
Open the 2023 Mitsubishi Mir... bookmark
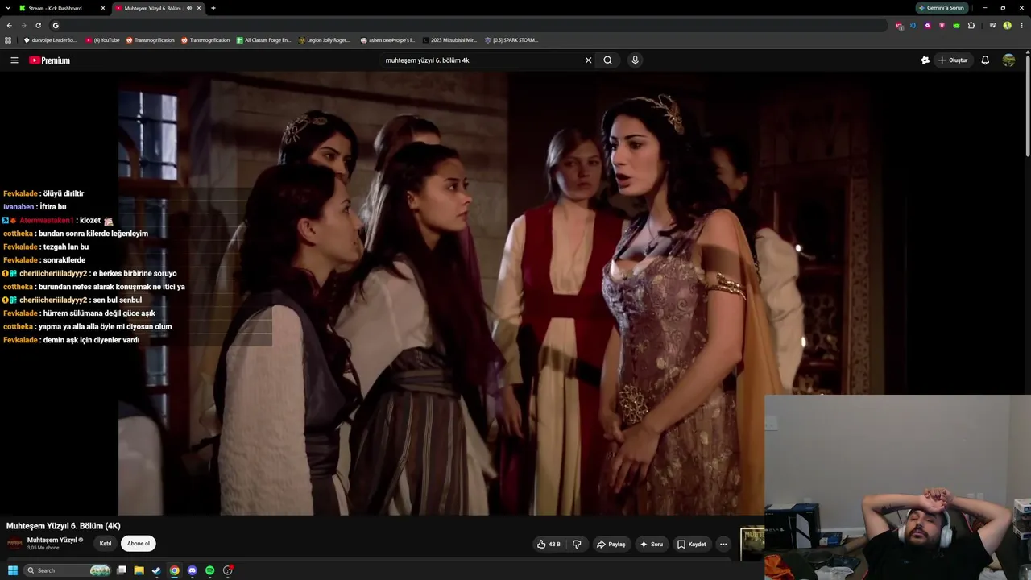coord(449,39)
